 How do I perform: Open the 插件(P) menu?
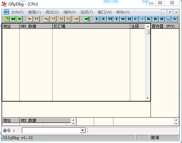70,12
